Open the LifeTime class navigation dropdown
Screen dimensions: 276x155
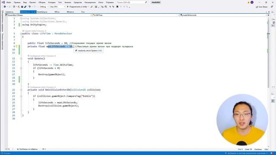(x=136, y=15)
